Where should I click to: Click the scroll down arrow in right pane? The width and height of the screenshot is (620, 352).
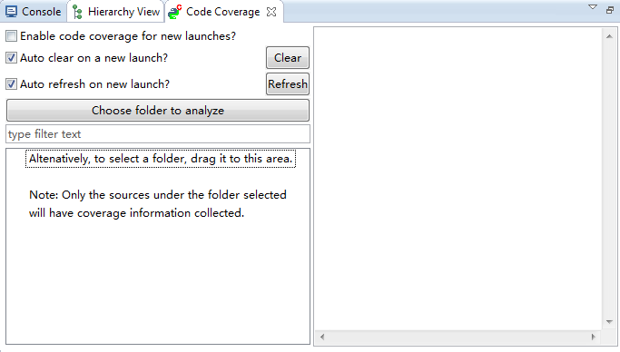coord(609,322)
